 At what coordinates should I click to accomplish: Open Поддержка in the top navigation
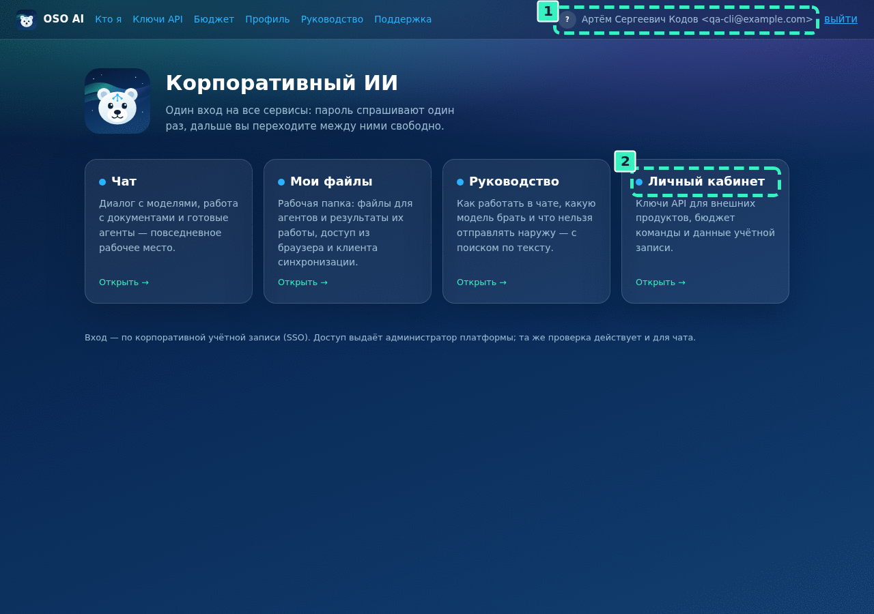(x=403, y=19)
